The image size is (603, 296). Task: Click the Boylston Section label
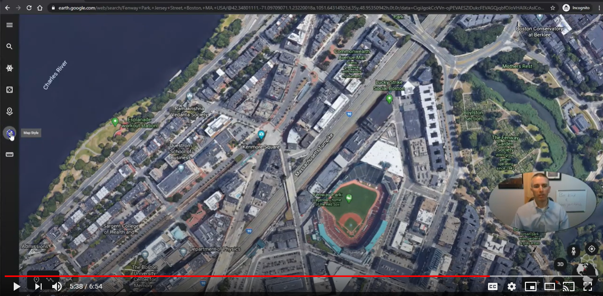(473, 116)
